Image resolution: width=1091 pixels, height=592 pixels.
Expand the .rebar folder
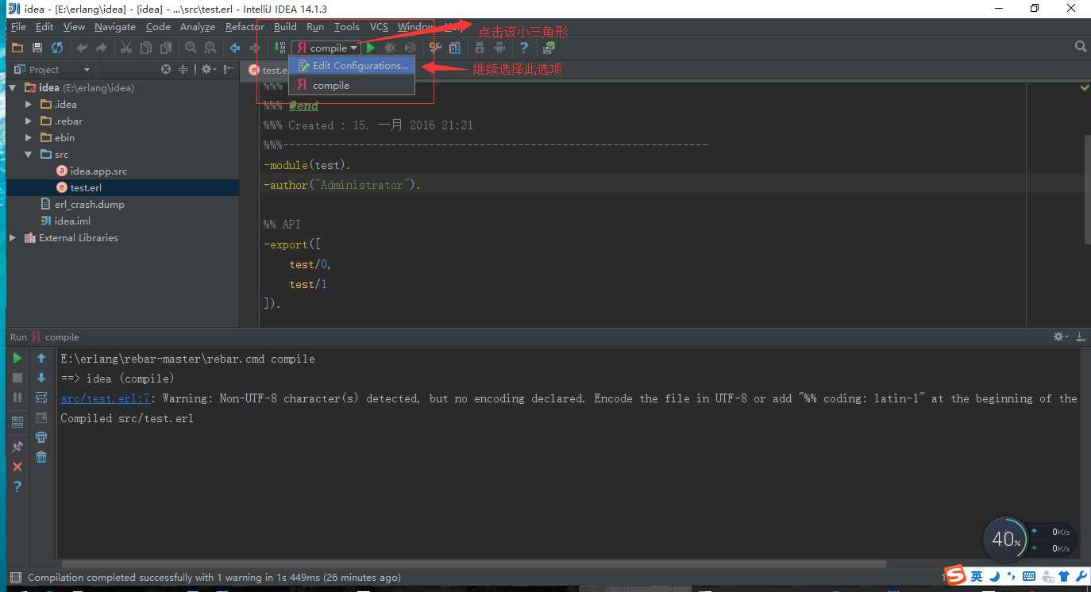[x=29, y=121]
